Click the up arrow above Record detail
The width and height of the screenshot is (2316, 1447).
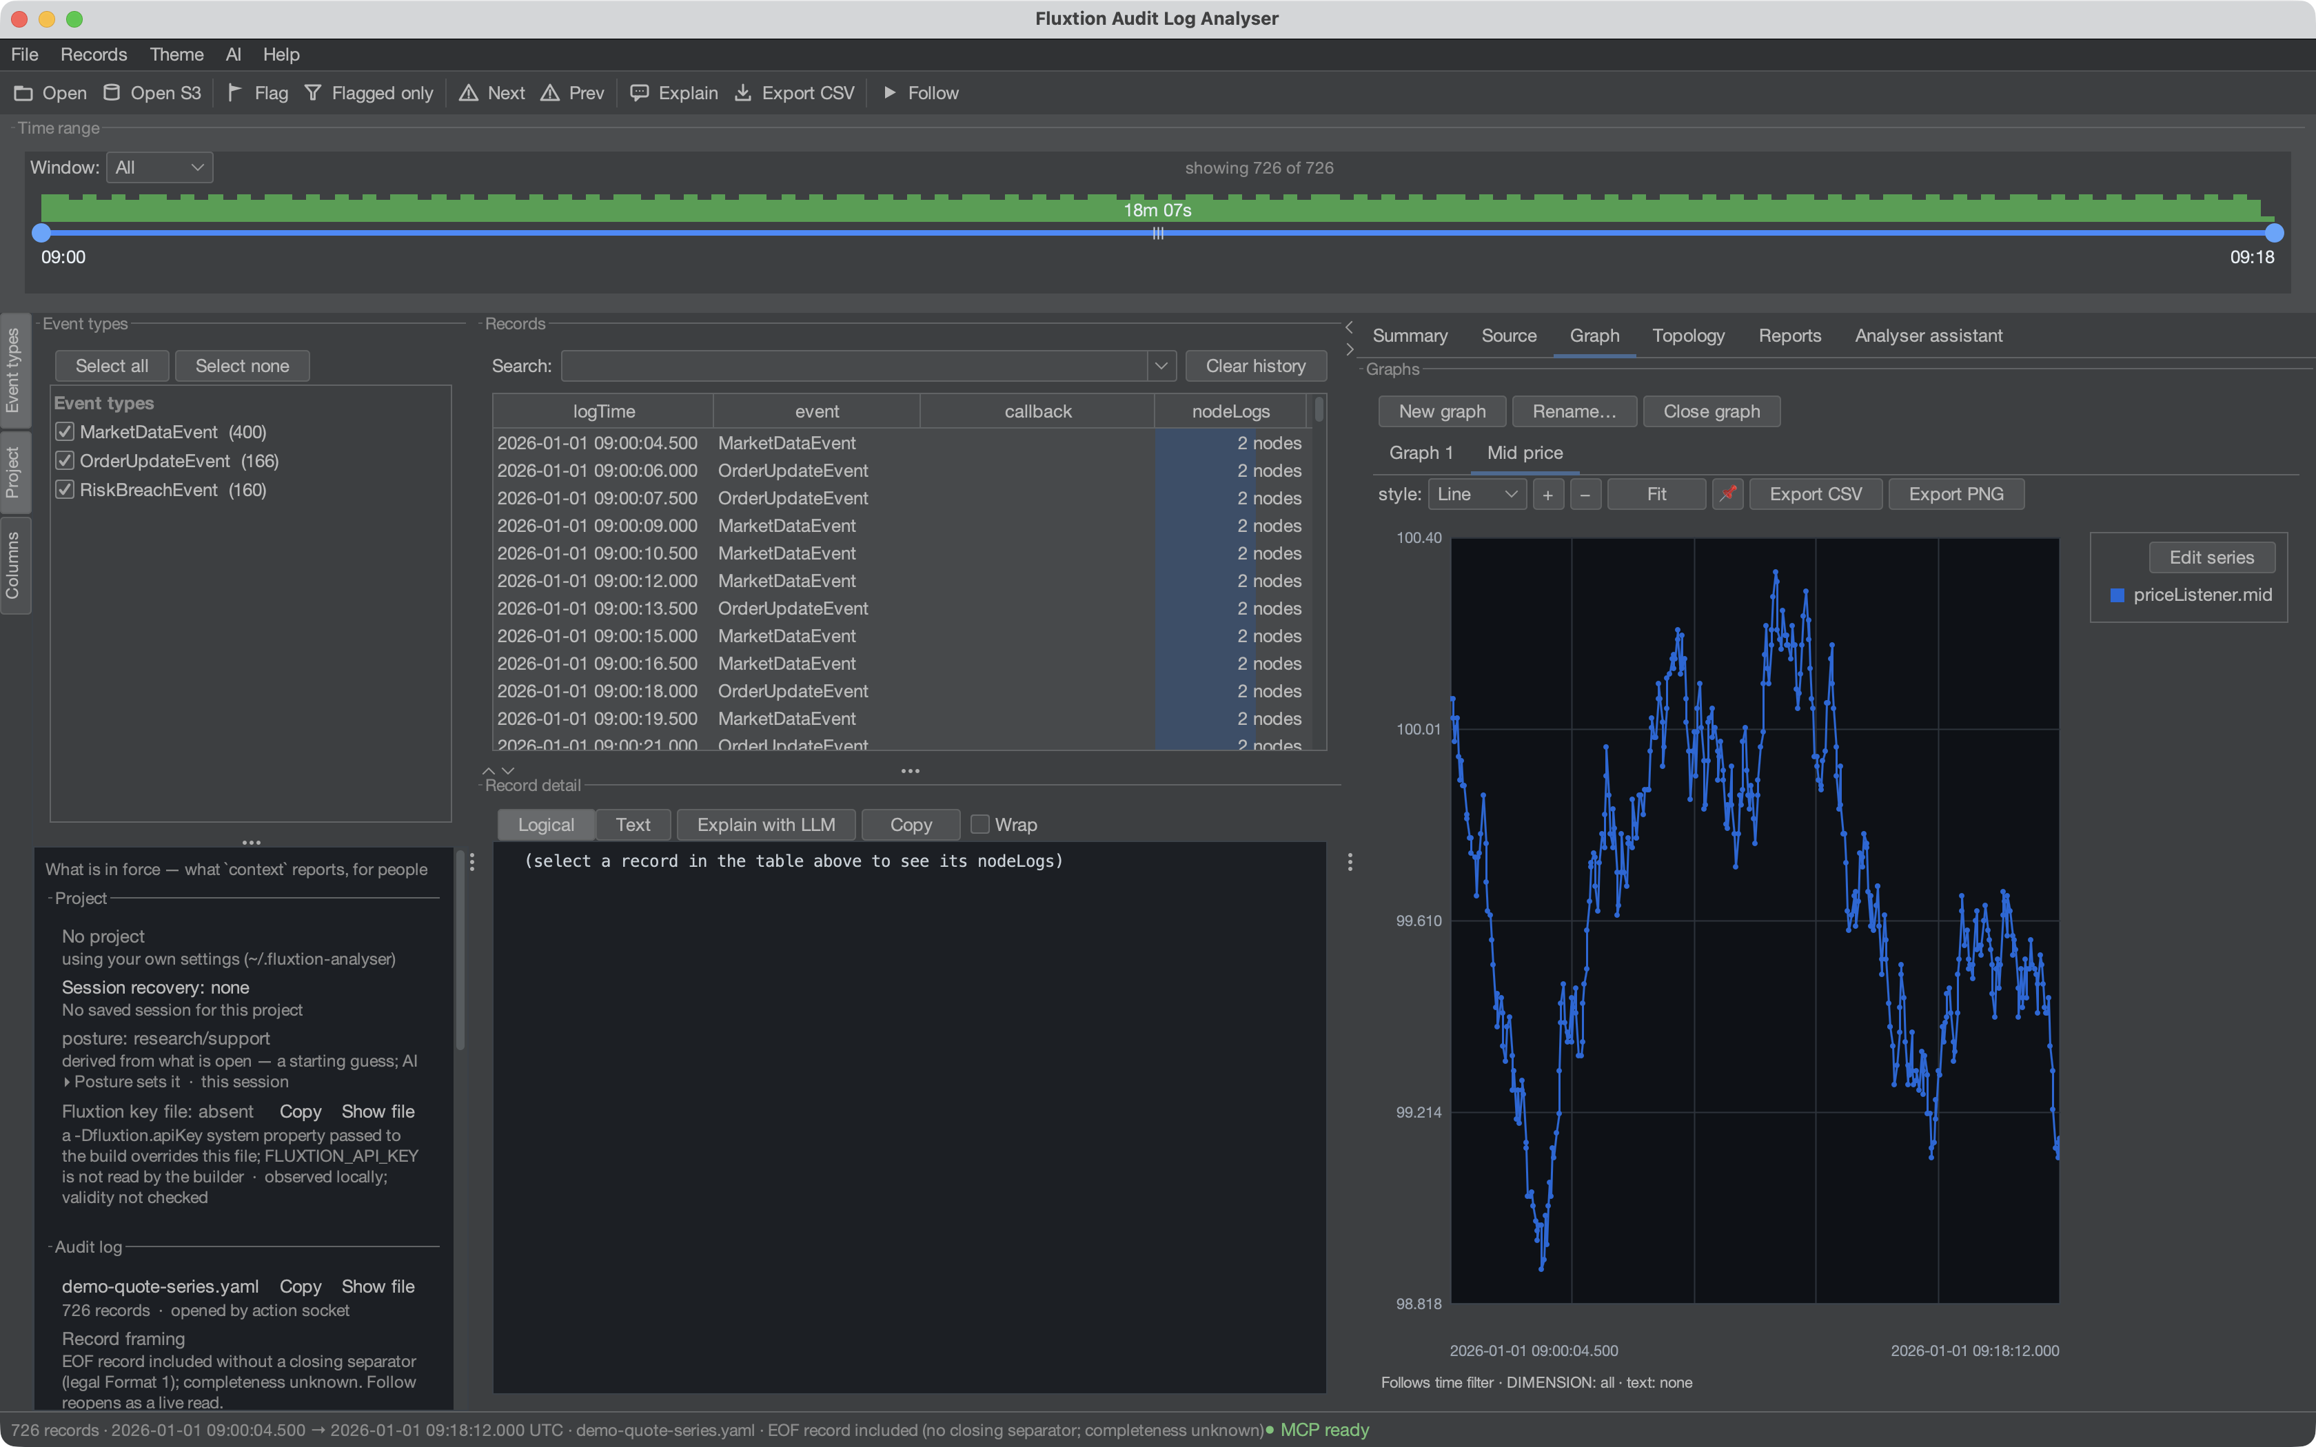[489, 770]
